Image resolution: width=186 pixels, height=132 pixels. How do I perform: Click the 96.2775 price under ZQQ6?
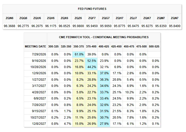click(23, 26)
